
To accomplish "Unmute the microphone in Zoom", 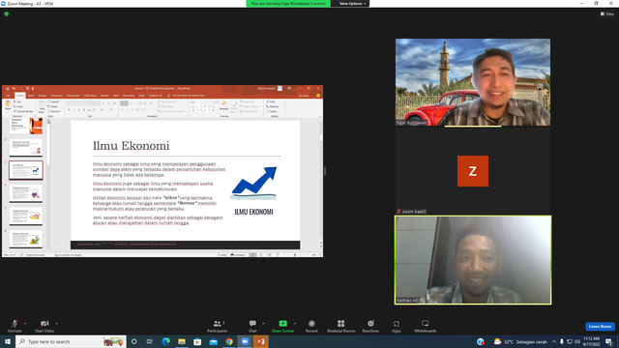I will coord(15,326).
